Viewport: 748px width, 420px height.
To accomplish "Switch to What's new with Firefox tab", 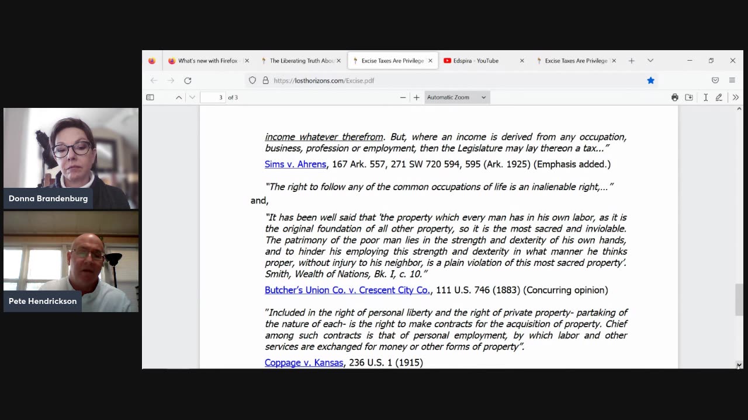I will [208, 61].
